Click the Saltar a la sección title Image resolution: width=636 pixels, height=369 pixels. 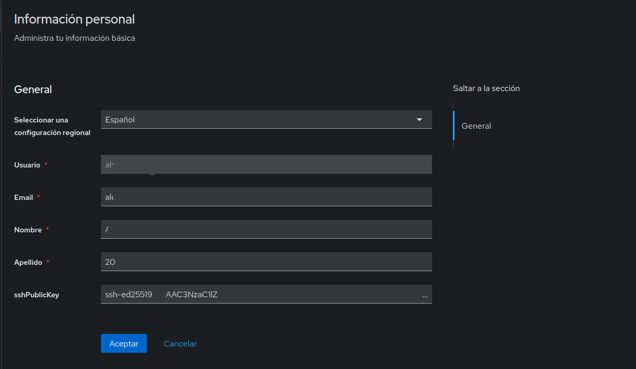pyautogui.click(x=486, y=88)
